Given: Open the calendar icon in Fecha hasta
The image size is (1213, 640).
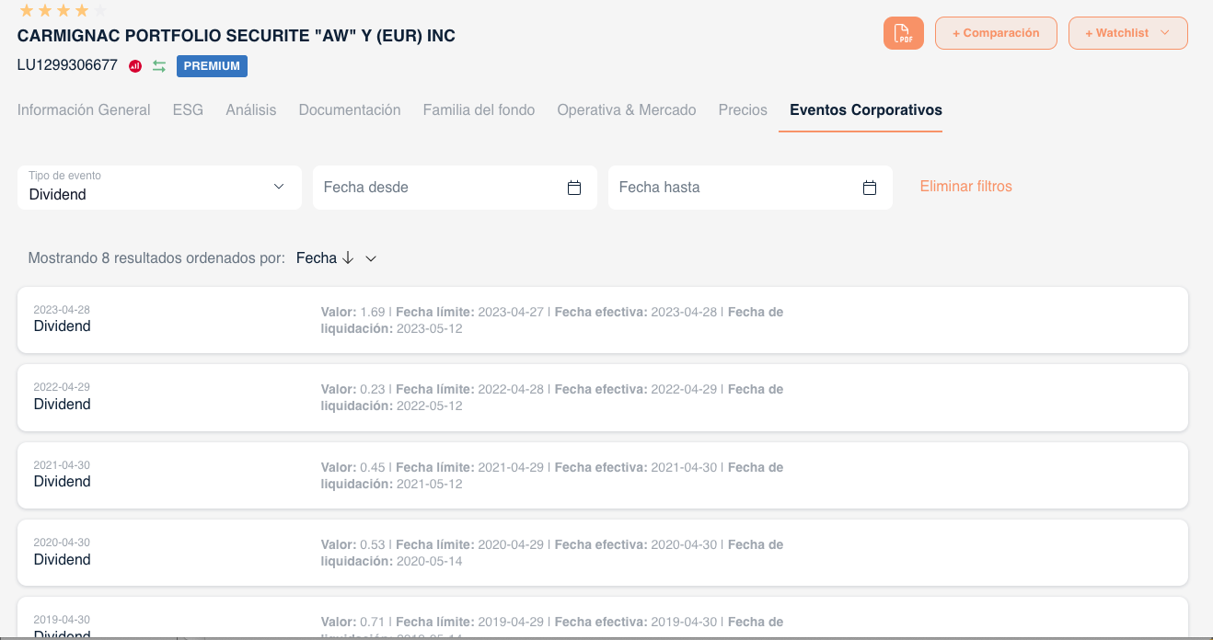Looking at the screenshot, I should point(870,188).
